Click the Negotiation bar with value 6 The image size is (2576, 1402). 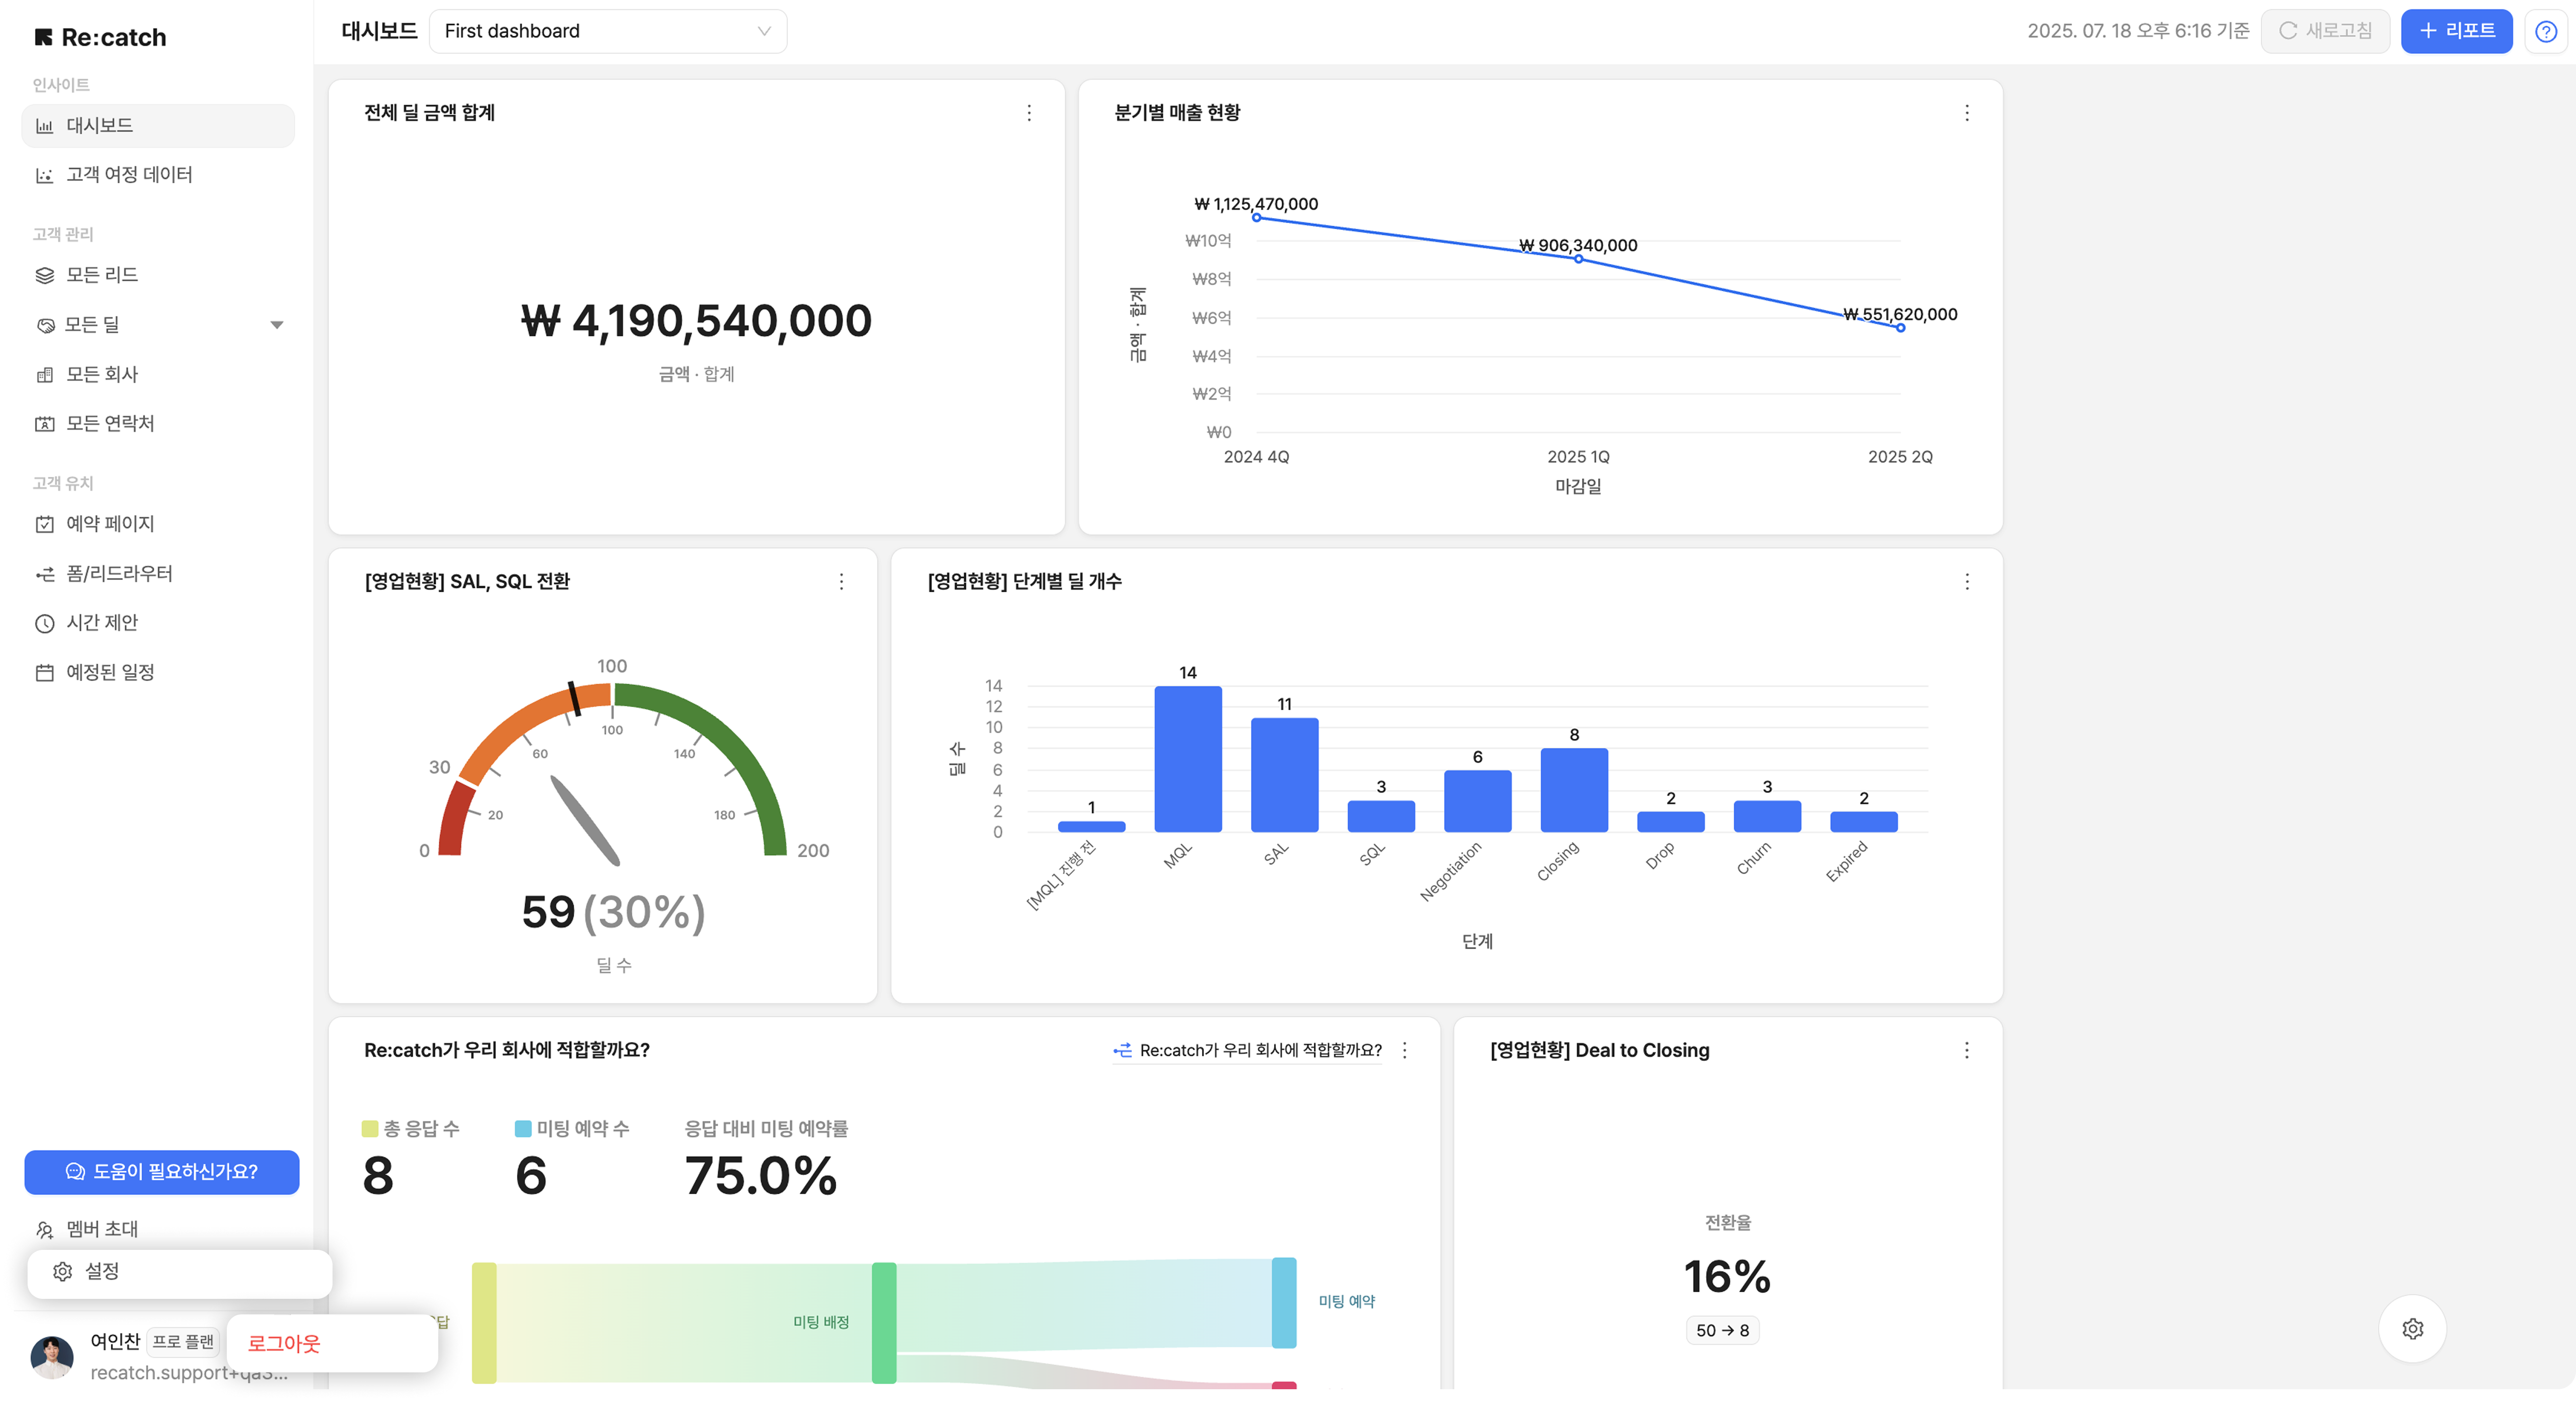[x=1477, y=801]
